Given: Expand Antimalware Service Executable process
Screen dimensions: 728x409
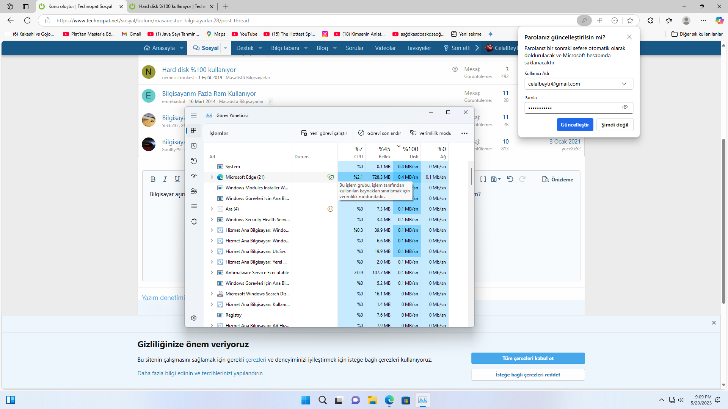Looking at the screenshot, I should 212,273.
